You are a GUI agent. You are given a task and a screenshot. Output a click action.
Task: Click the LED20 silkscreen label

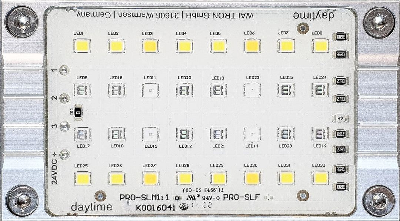pos(185,77)
